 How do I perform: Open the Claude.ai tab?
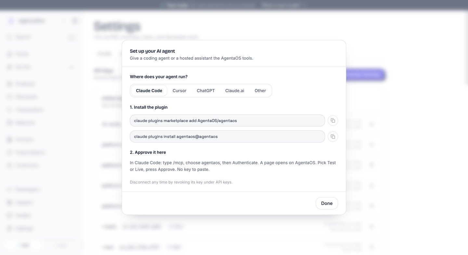235,91
